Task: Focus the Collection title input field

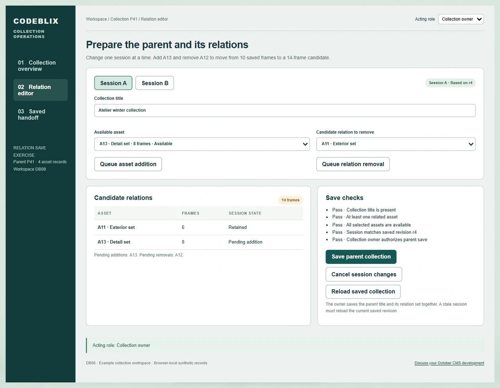Action: pyautogui.click(x=285, y=110)
